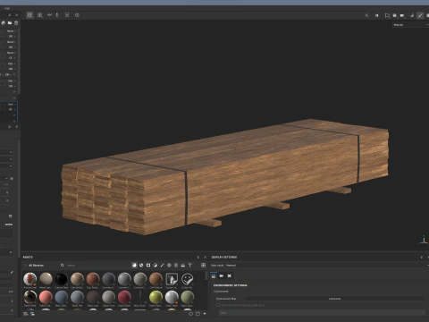Click the crescent moon icon in upper-right toolbar

click(x=412, y=15)
